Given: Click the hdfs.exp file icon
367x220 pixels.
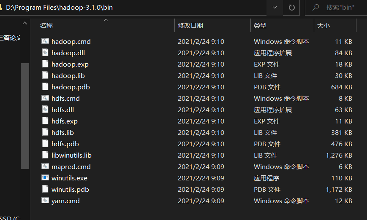Looking at the screenshot, I should pos(45,121).
